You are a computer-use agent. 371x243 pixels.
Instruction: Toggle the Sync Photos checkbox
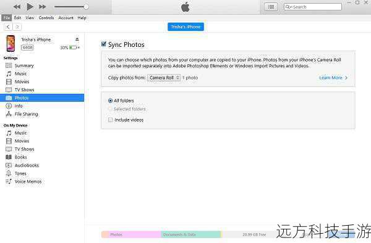click(104, 44)
